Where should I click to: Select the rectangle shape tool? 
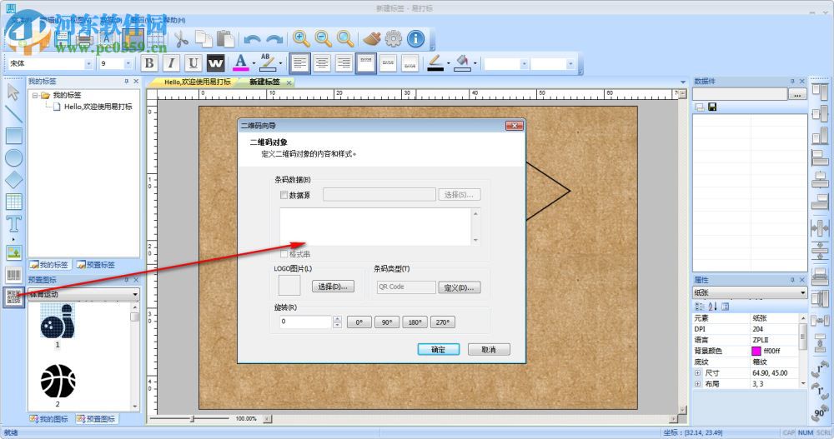coord(14,136)
